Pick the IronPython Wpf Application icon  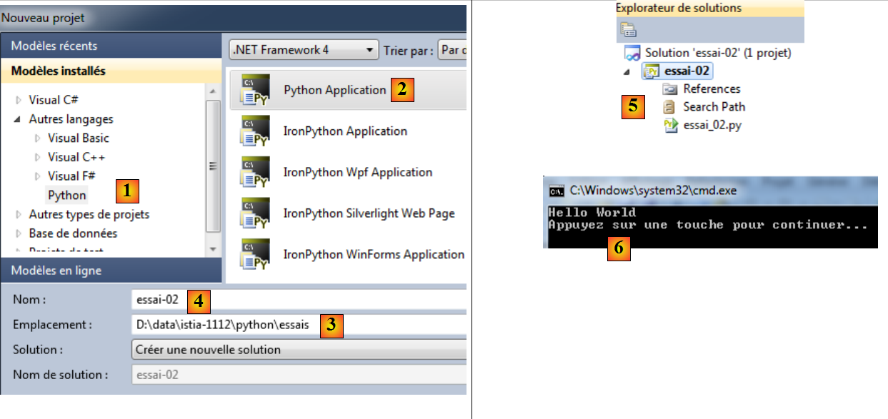256,172
